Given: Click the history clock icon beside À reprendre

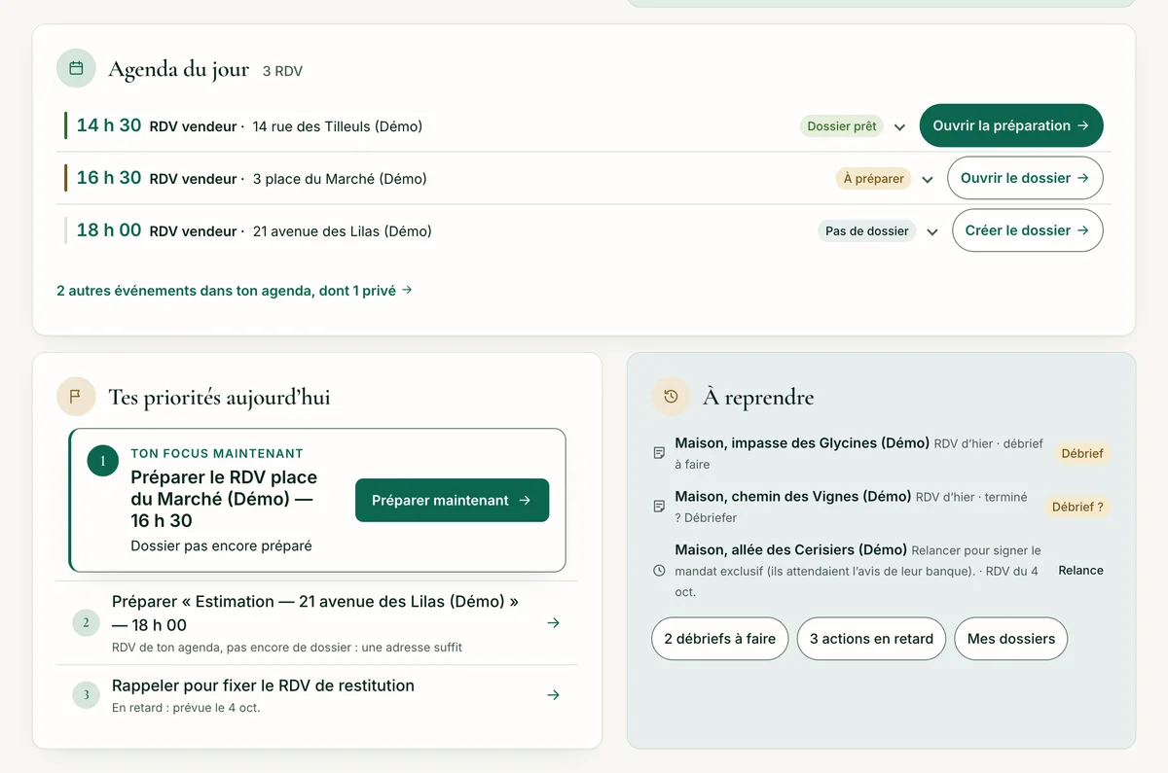Looking at the screenshot, I should [x=671, y=396].
